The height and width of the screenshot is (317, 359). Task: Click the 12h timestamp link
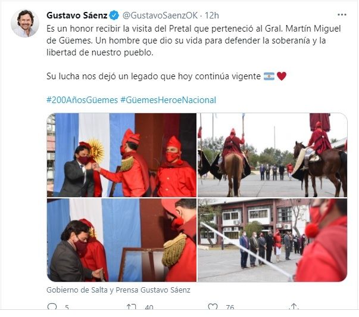[212, 15]
